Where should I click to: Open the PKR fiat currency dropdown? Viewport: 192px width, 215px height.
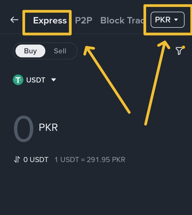pyautogui.click(x=167, y=20)
